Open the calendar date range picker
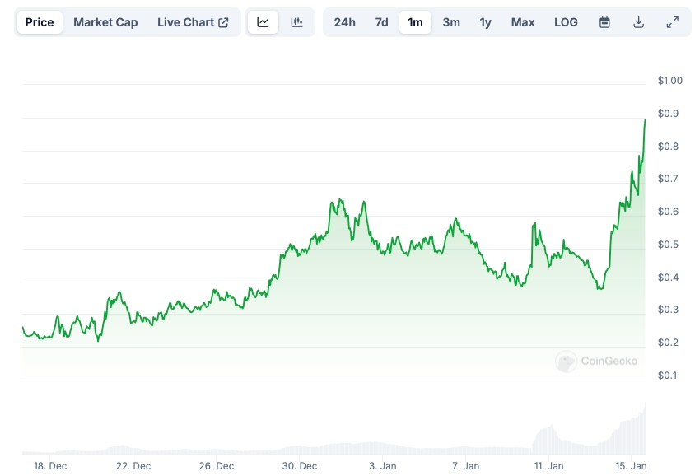Viewport: 695px width, 476px height. tap(604, 22)
